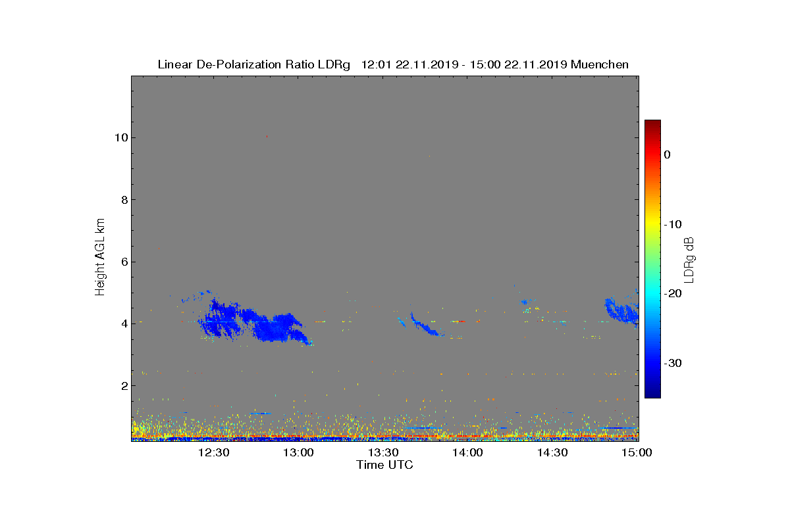Click the 14:00 time tick label

coord(468,452)
